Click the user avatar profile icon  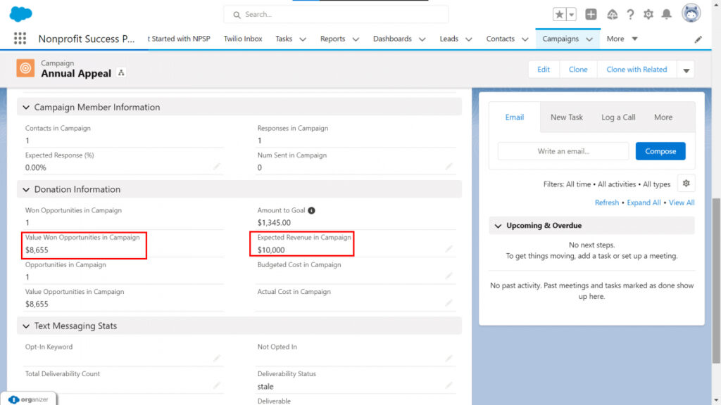point(691,13)
